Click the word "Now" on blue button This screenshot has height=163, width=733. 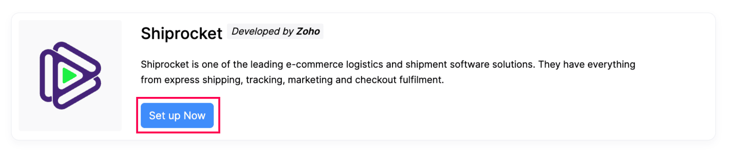coord(195,115)
